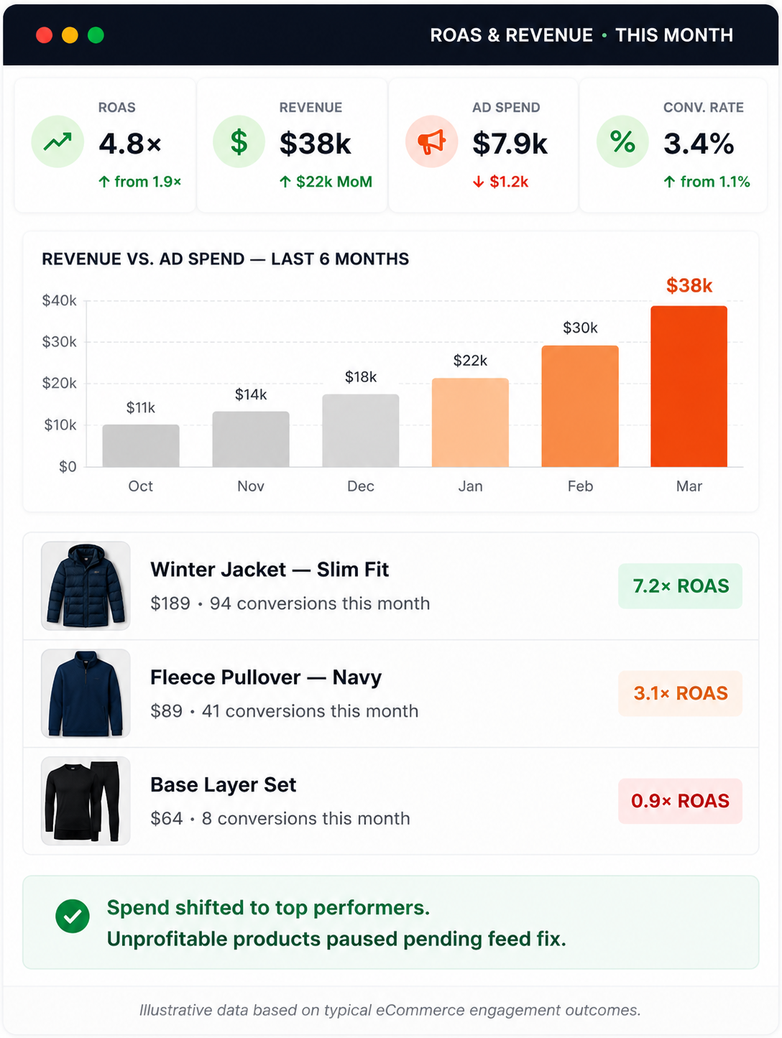This screenshot has height=1038, width=782.
Task: Select the 7.2× ROAS badge
Action: 680,586
